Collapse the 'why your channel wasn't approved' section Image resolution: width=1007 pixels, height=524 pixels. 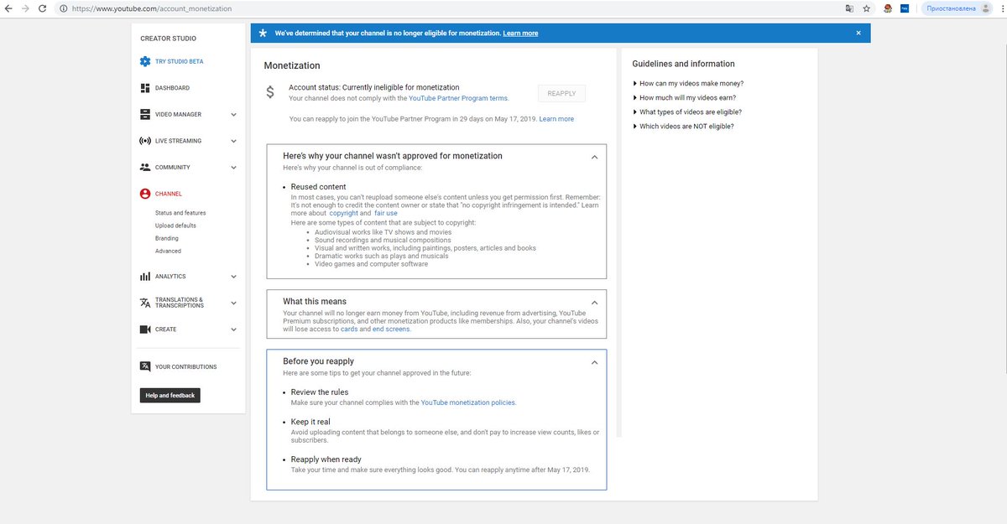[594, 157]
